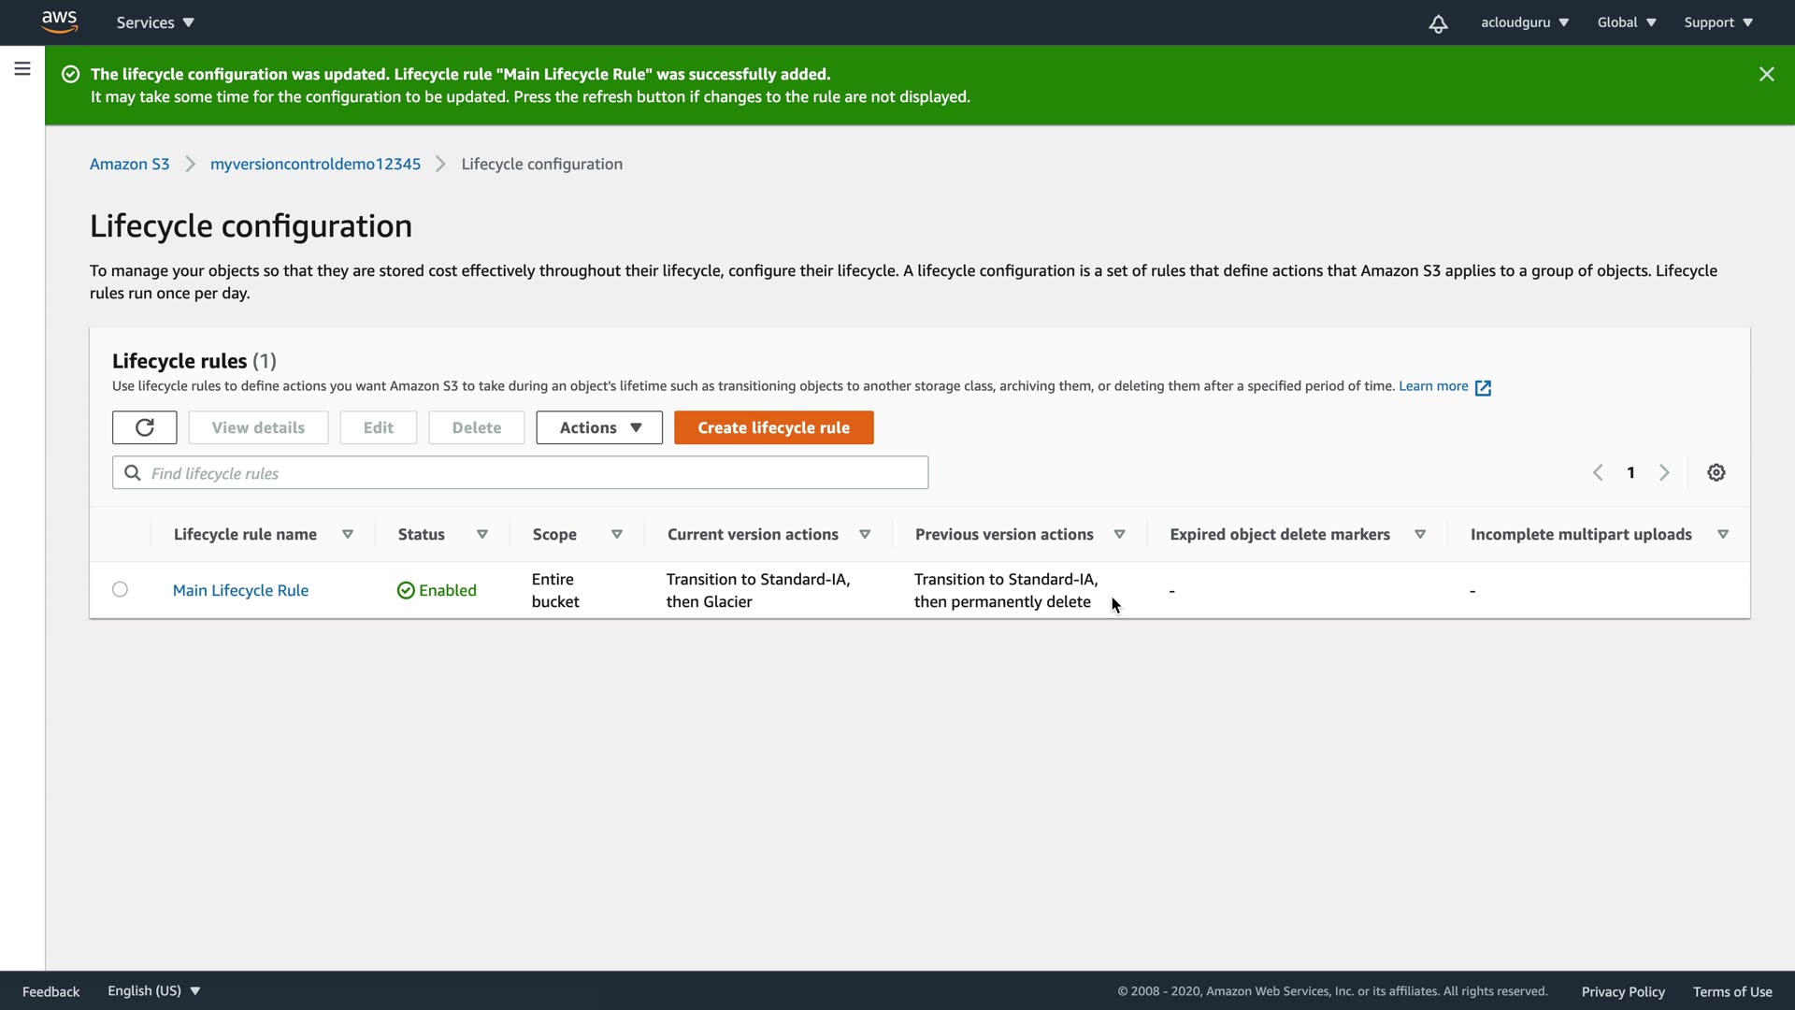Open the acloudguru account dropdown
The image size is (1795, 1010).
(x=1524, y=22)
